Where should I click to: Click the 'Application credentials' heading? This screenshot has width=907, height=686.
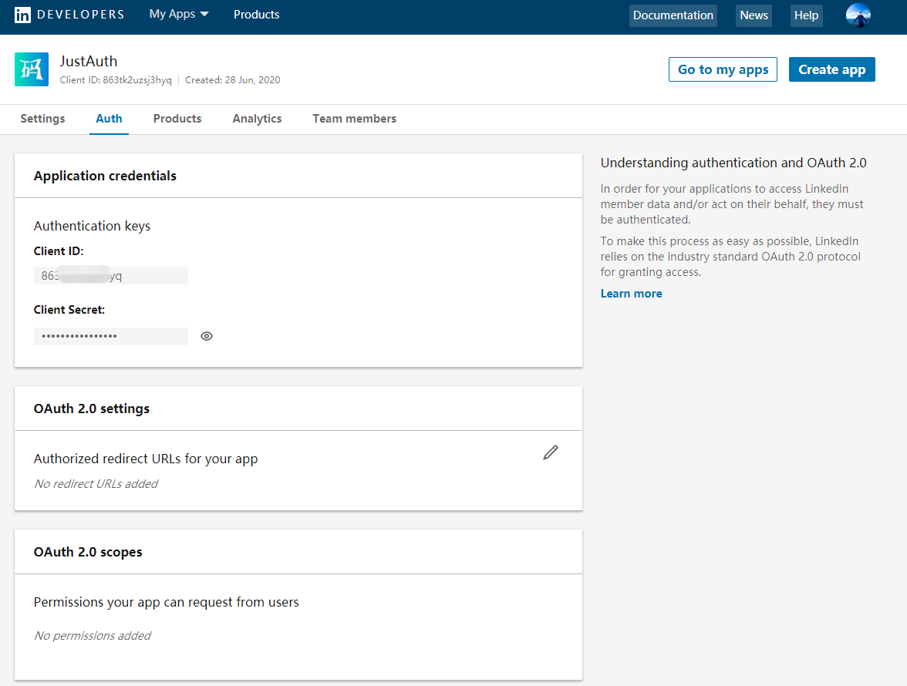click(105, 176)
